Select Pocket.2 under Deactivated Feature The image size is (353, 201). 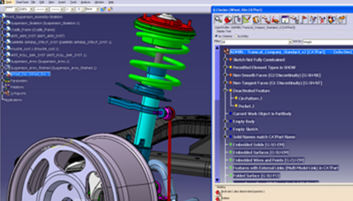coord(246,106)
